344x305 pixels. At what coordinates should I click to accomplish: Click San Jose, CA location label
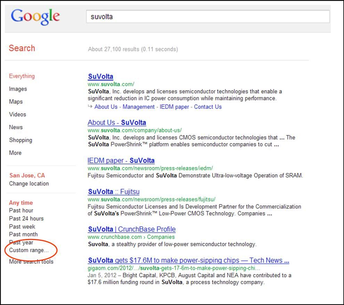27,175
